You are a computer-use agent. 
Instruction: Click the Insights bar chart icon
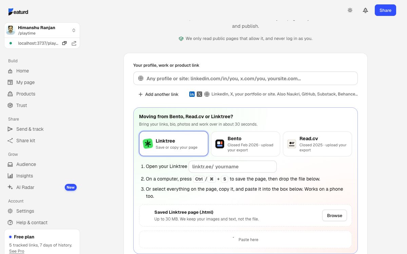(10, 176)
